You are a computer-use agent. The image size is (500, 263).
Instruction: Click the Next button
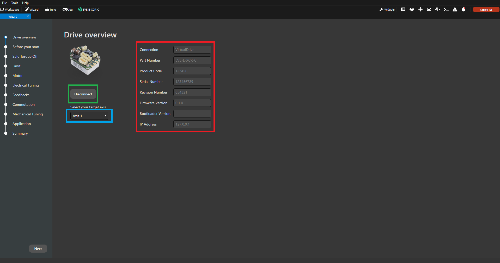[x=38, y=249]
